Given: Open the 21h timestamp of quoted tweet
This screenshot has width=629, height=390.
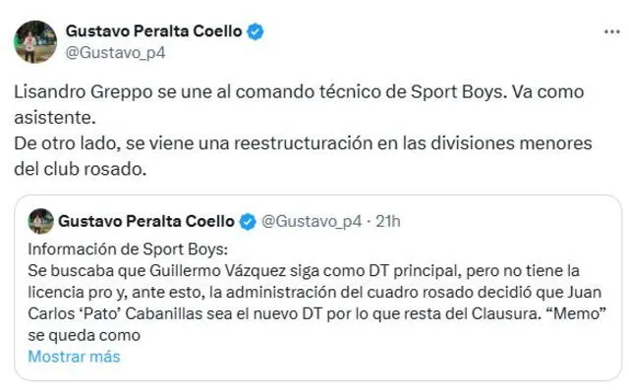Looking at the screenshot, I should [x=388, y=222].
